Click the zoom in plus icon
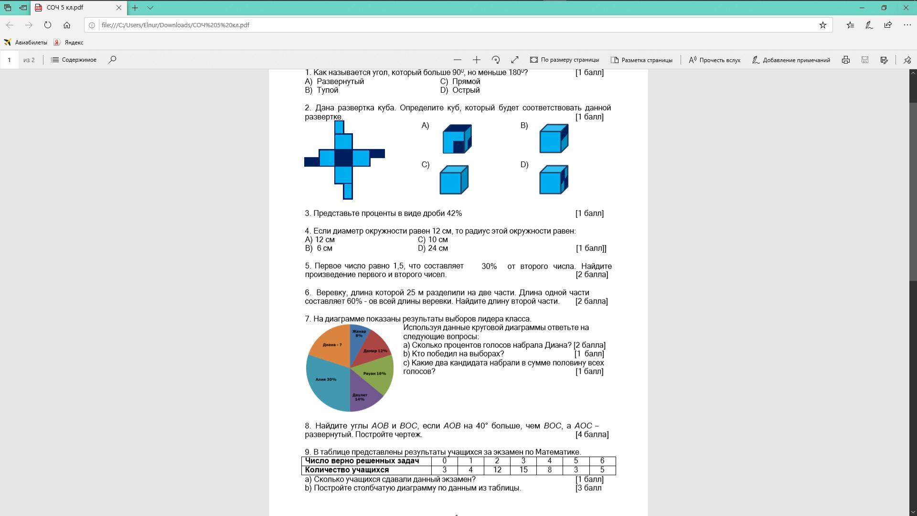 click(476, 60)
